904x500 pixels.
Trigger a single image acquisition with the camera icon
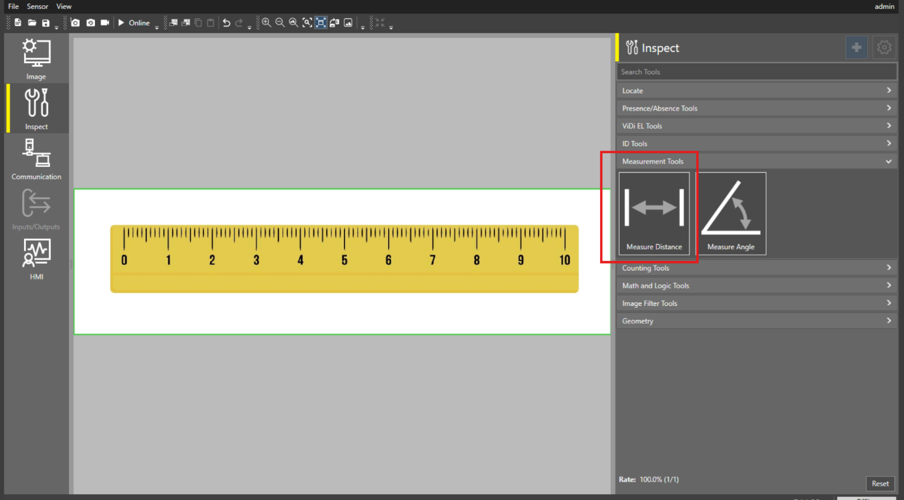75,23
